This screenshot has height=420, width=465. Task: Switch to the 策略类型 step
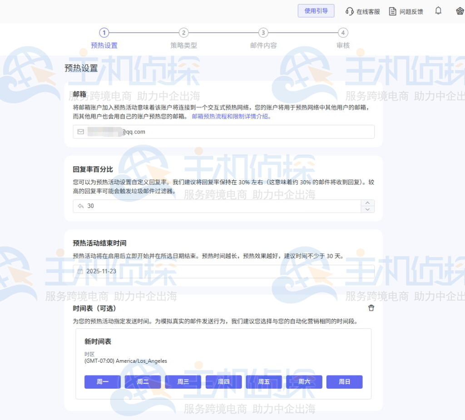184,33
